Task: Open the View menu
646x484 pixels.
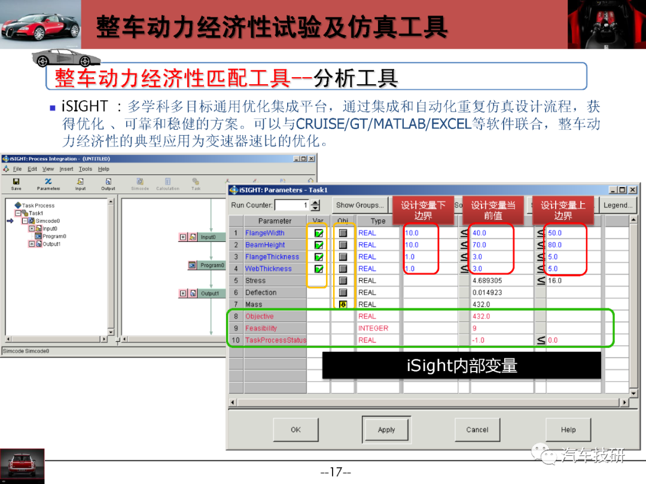Action: click(48, 169)
